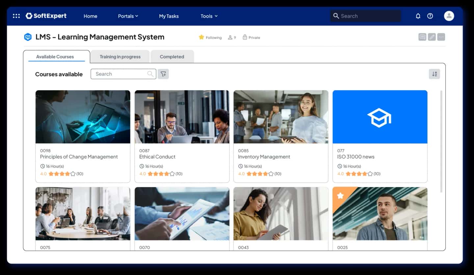The height and width of the screenshot is (275, 474).
Task: Switch to the Completed tab
Action: coord(172,57)
